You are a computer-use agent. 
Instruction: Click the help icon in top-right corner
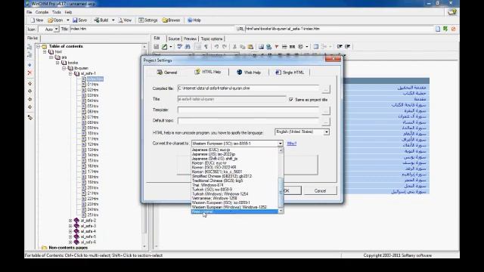452,12
